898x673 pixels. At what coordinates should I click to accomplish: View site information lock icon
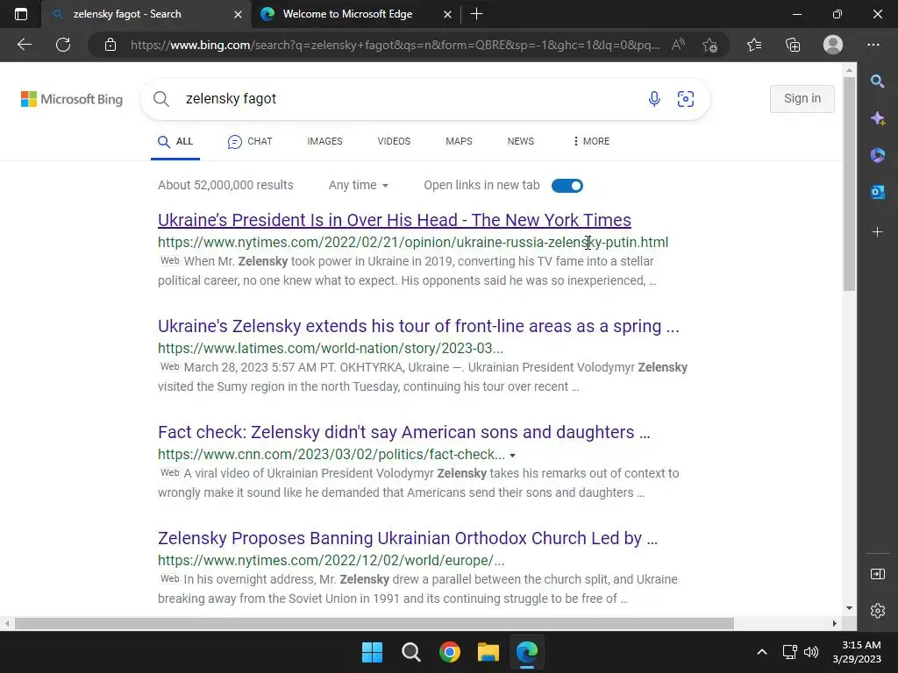click(110, 45)
